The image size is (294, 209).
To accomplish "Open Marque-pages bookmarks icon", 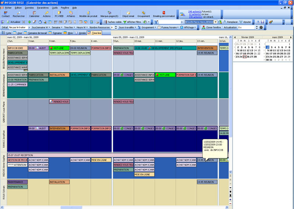I will pyautogui.click(x=109, y=14).
